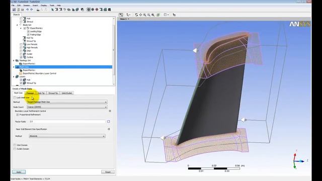Switch to the Hub Tip tab
This screenshot has width=322, height=181.
41,93
